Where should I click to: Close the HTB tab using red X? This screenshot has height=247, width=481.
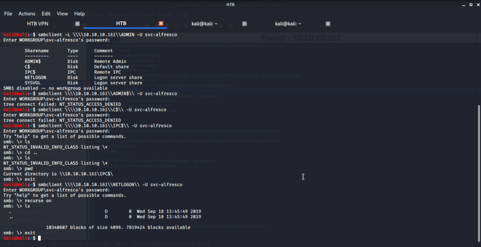(161, 24)
